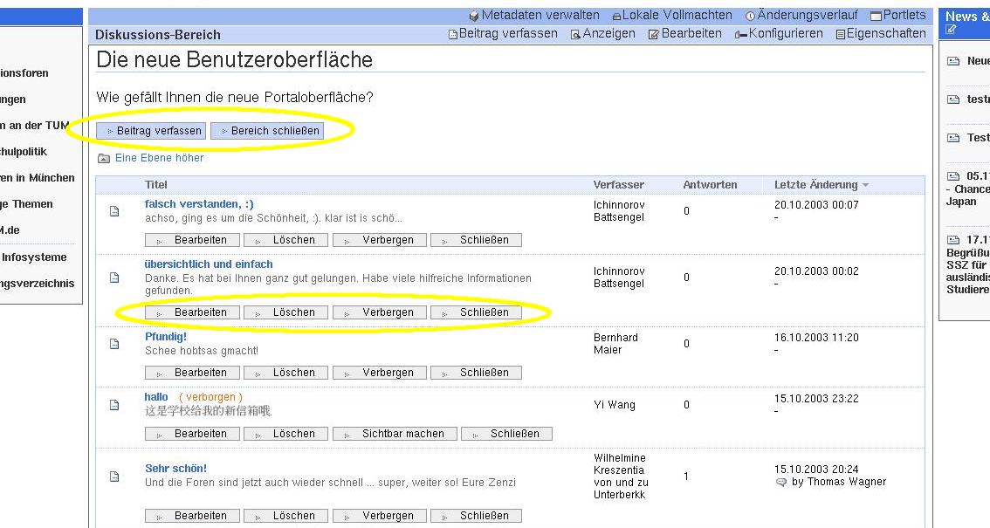Click the document icon beside 'hallo' post
990x528 pixels.
(x=113, y=405)
